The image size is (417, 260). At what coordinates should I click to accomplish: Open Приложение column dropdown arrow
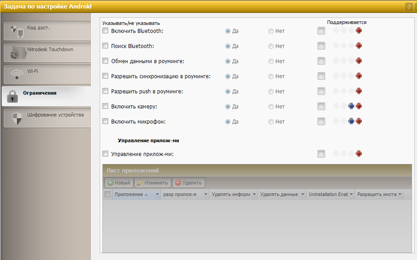click(157, 194)
